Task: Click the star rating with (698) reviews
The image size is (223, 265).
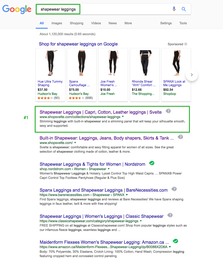Action: 81,98
